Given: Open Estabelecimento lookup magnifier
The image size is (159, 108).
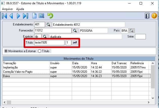Looking at the screenshot, I should click(x=48, y=25).
